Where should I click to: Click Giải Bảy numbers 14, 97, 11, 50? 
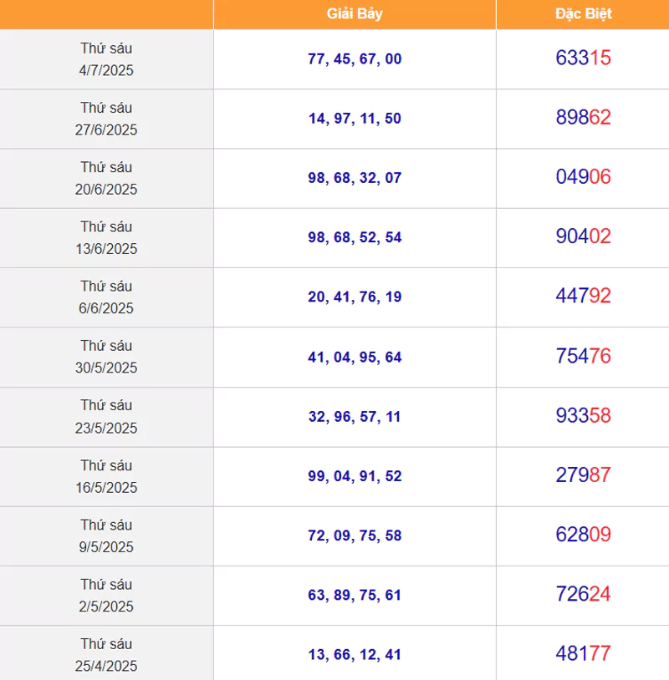coord(355,119)
